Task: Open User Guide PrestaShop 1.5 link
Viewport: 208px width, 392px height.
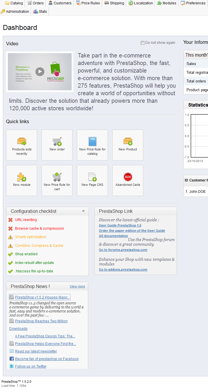Action: [120, 225]
